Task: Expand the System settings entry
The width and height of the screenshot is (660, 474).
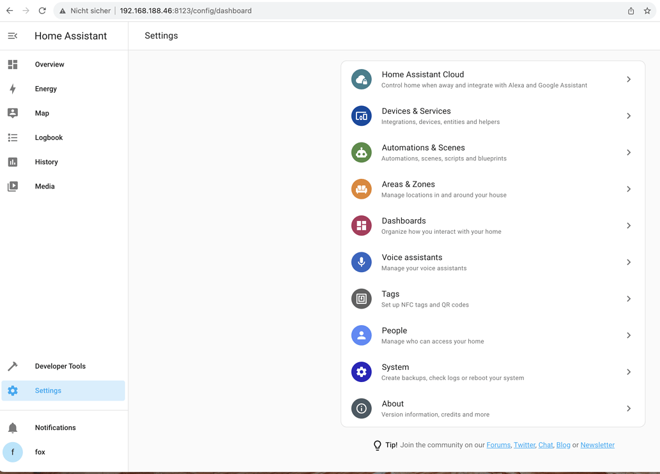Action: pyautogui.click(x=493, y=371)
